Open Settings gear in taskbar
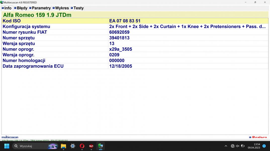This screenshot has width=270, height=151. point(73,146)
